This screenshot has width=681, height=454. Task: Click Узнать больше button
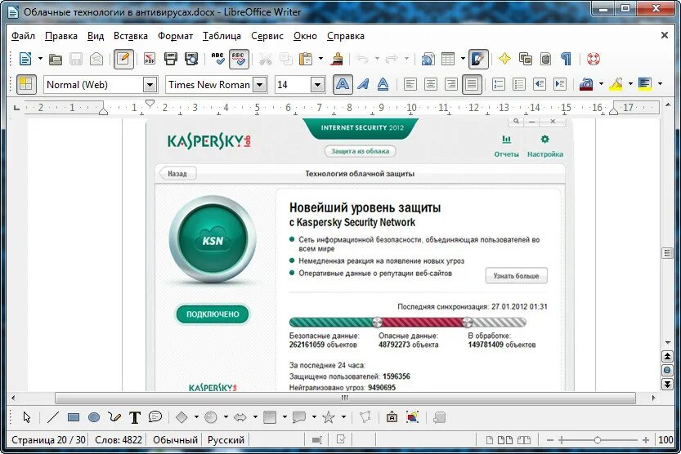[516, 276]
